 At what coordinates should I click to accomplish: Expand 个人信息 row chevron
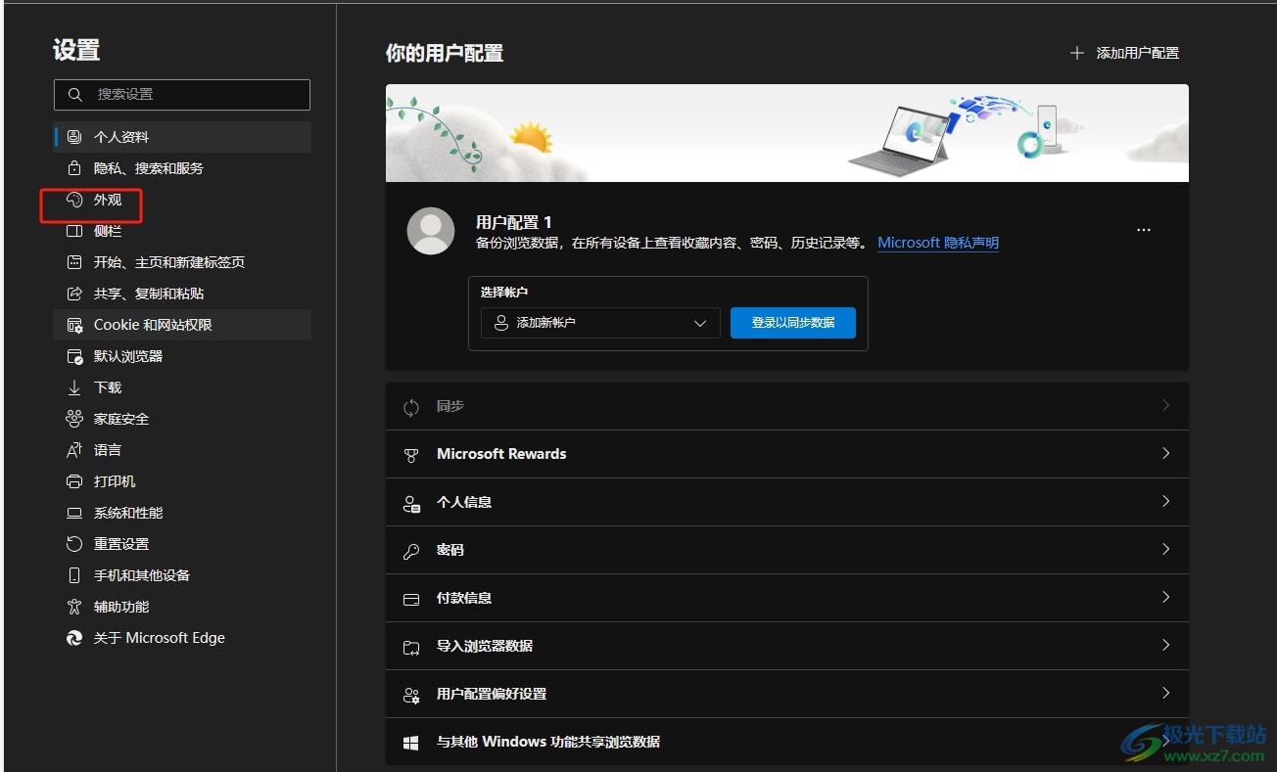[1165, 501]
